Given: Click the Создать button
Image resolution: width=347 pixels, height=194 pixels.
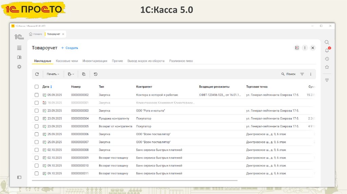Looking at the screenshot, I should (x=70, y=48).
